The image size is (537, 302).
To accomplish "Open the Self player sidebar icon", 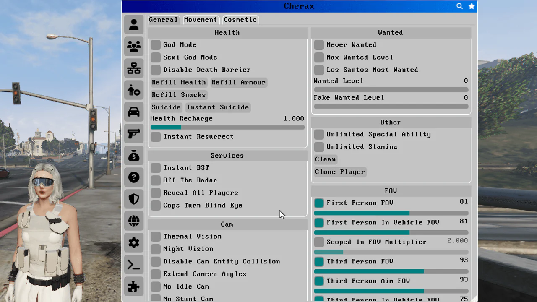I will coord(134,25).
